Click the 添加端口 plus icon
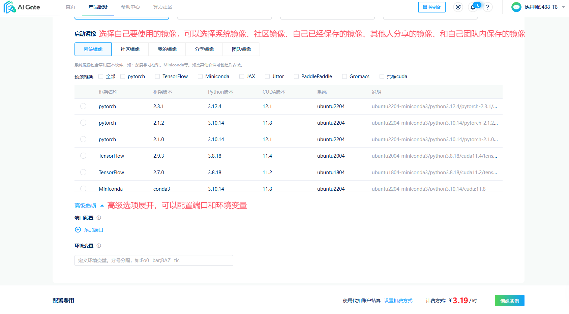569x314 pixels. 78,230
